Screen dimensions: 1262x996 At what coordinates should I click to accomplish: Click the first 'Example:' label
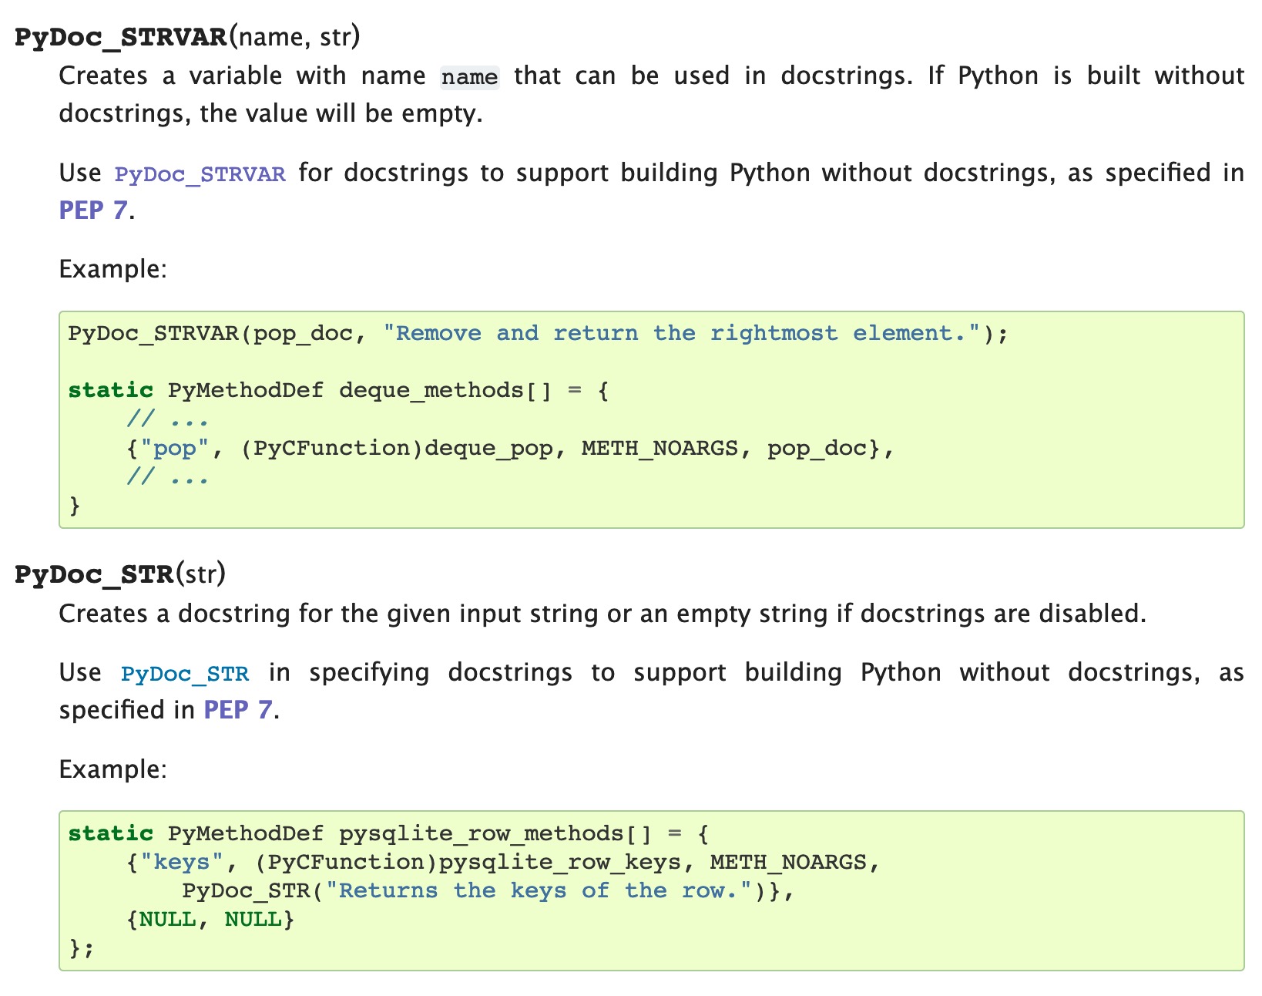coord(113,269)
